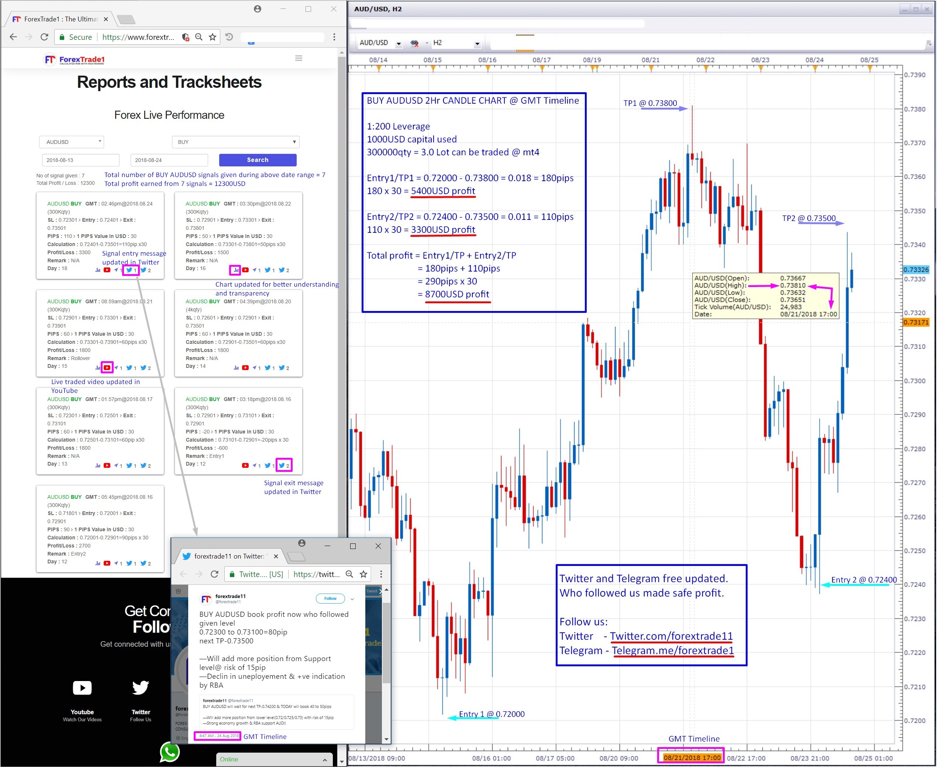Image resolution: width=938 pixels, height=767 pixels.
Task: Bookmark page with star in ForexTrade1 browser
Action: [213, 37]
